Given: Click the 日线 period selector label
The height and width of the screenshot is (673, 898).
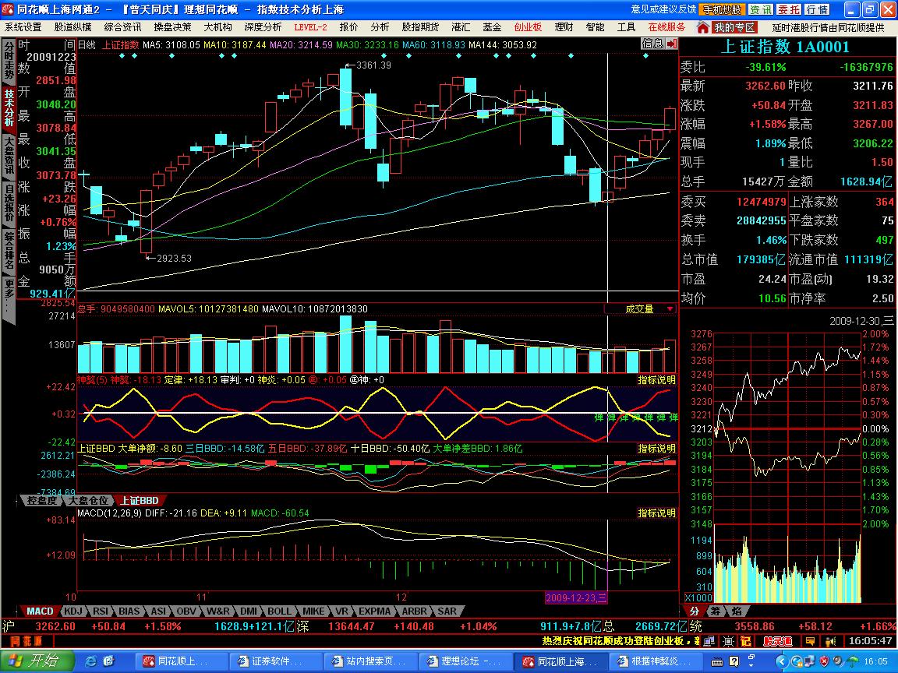Looking at the screenshot, I should 87,44.
